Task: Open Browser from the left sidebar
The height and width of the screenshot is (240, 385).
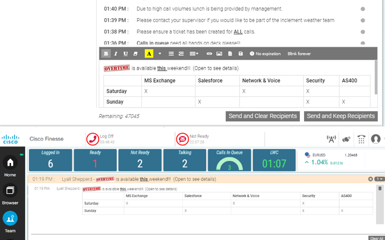Action: [x=10, y=194]
